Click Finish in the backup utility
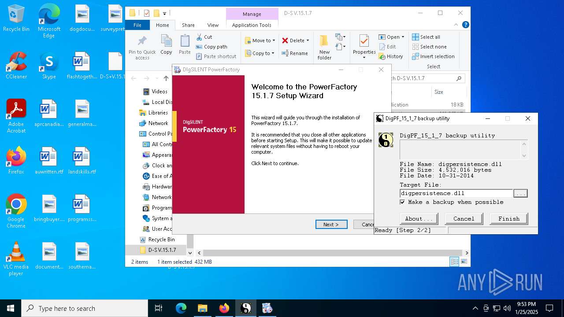 click(x=509, y=218)
